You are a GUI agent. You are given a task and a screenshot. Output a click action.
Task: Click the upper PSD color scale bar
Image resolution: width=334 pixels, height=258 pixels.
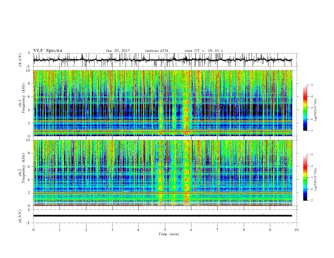click(x=305, y=107)
